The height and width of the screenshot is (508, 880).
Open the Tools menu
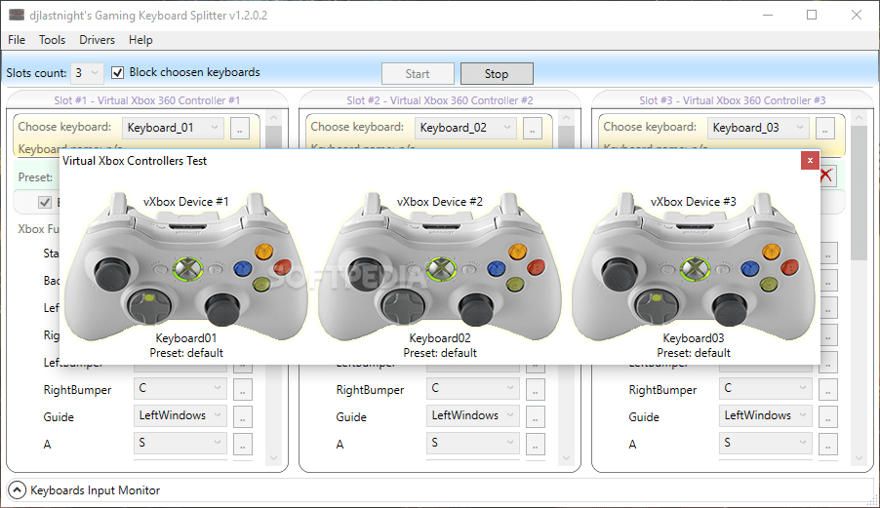point(52,40)
